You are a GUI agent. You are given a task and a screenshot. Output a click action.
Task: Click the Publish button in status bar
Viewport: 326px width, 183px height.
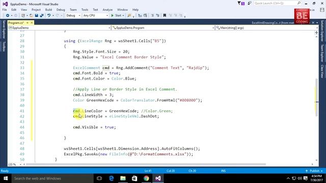314,171
